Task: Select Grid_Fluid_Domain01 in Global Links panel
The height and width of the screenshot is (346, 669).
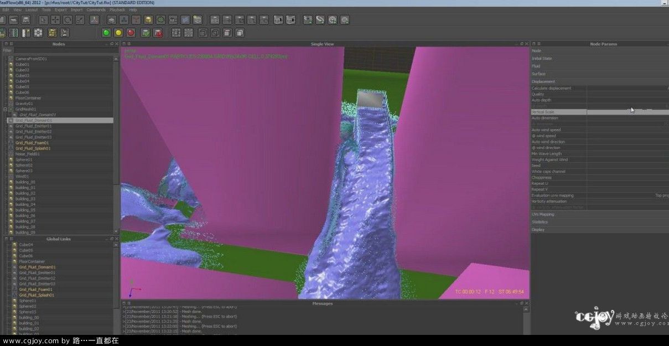Action: point(37,267)
